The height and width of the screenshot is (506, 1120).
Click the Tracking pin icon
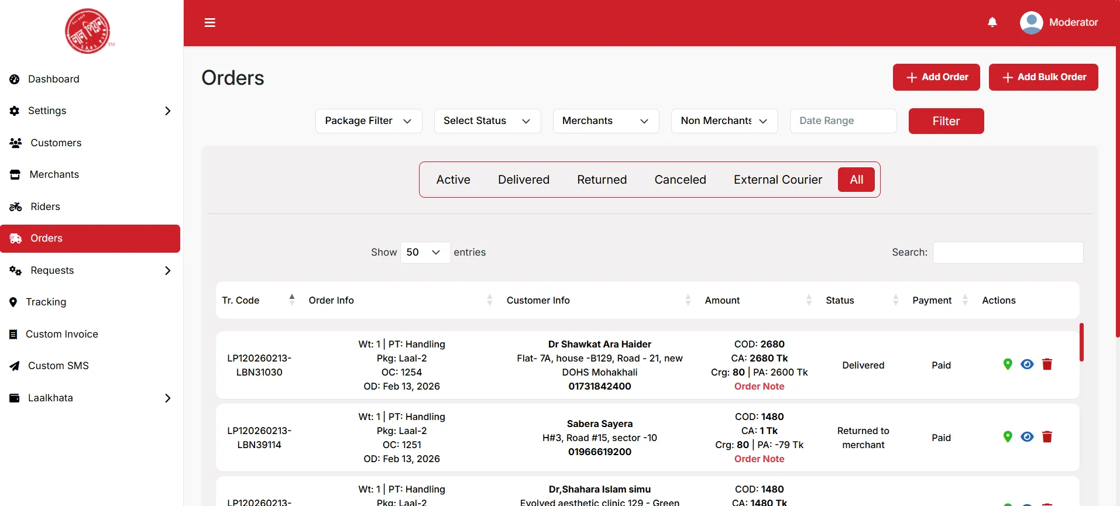tap(13, 302)
